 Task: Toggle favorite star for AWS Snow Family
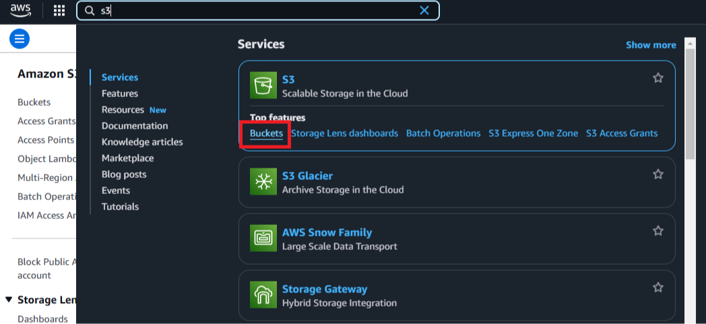click(x=658, y=231)
